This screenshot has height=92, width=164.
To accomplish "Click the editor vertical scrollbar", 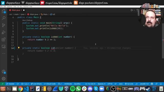I will click(x=163, y=41).
